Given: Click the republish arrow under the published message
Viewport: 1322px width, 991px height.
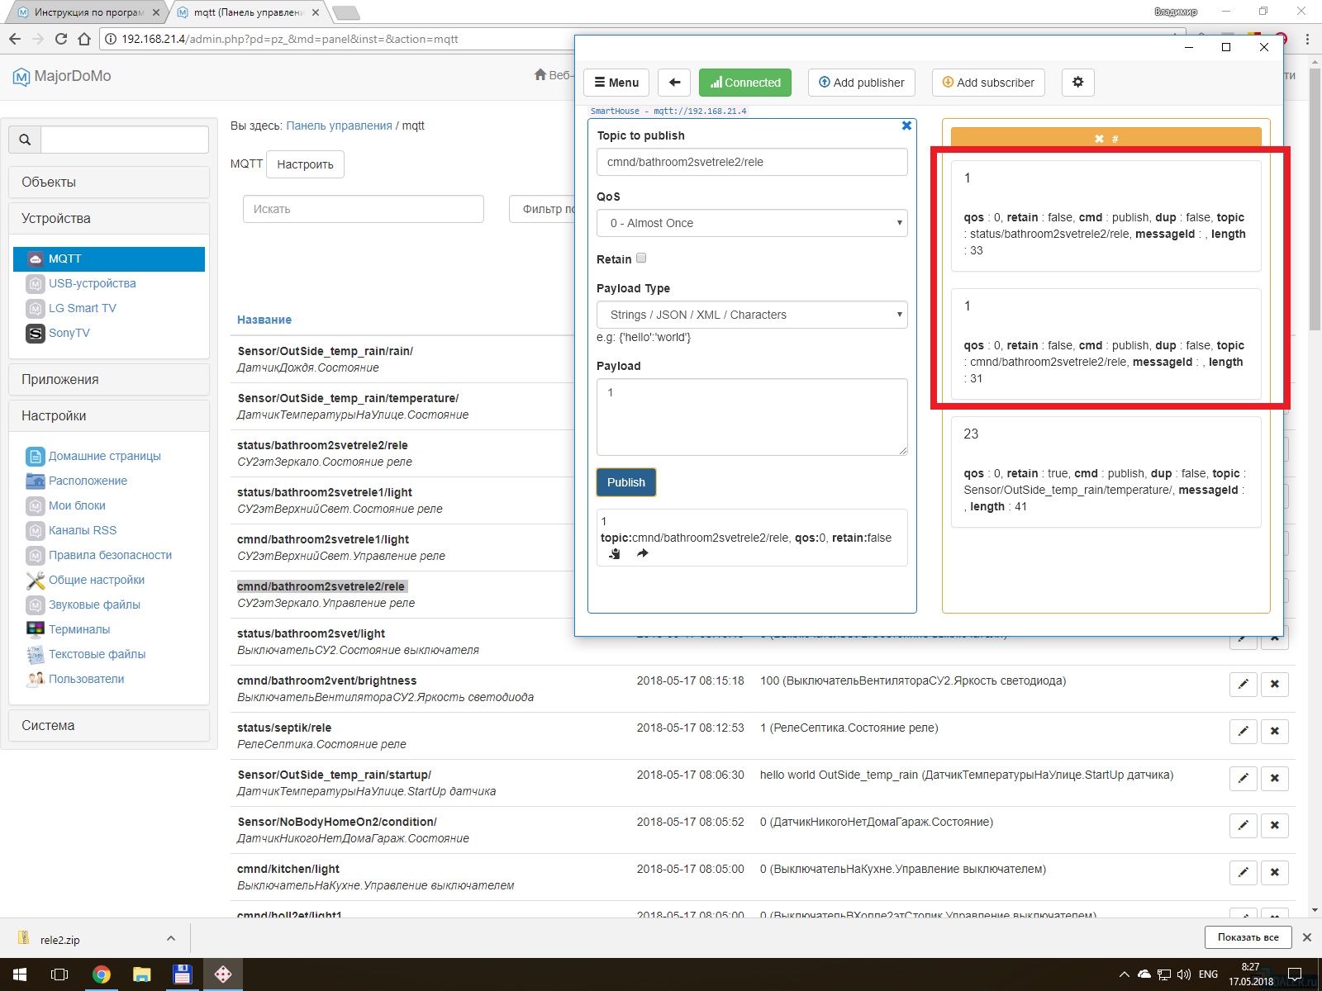Looking at the screenshot, I should point(643,553).
